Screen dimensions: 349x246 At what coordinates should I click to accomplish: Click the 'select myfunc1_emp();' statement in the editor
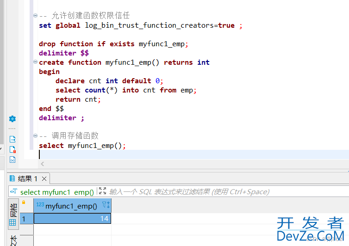pyautogui.click(x=82, y=146)
